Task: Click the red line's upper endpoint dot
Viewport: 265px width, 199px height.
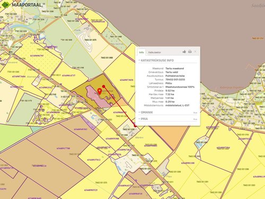Action: tap(104, 86)
